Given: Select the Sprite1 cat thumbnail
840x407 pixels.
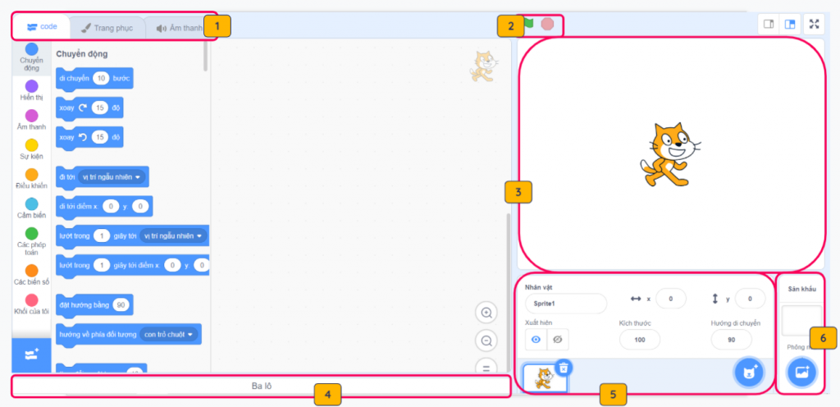Looking at the screenshot, I should pos(545,379).
